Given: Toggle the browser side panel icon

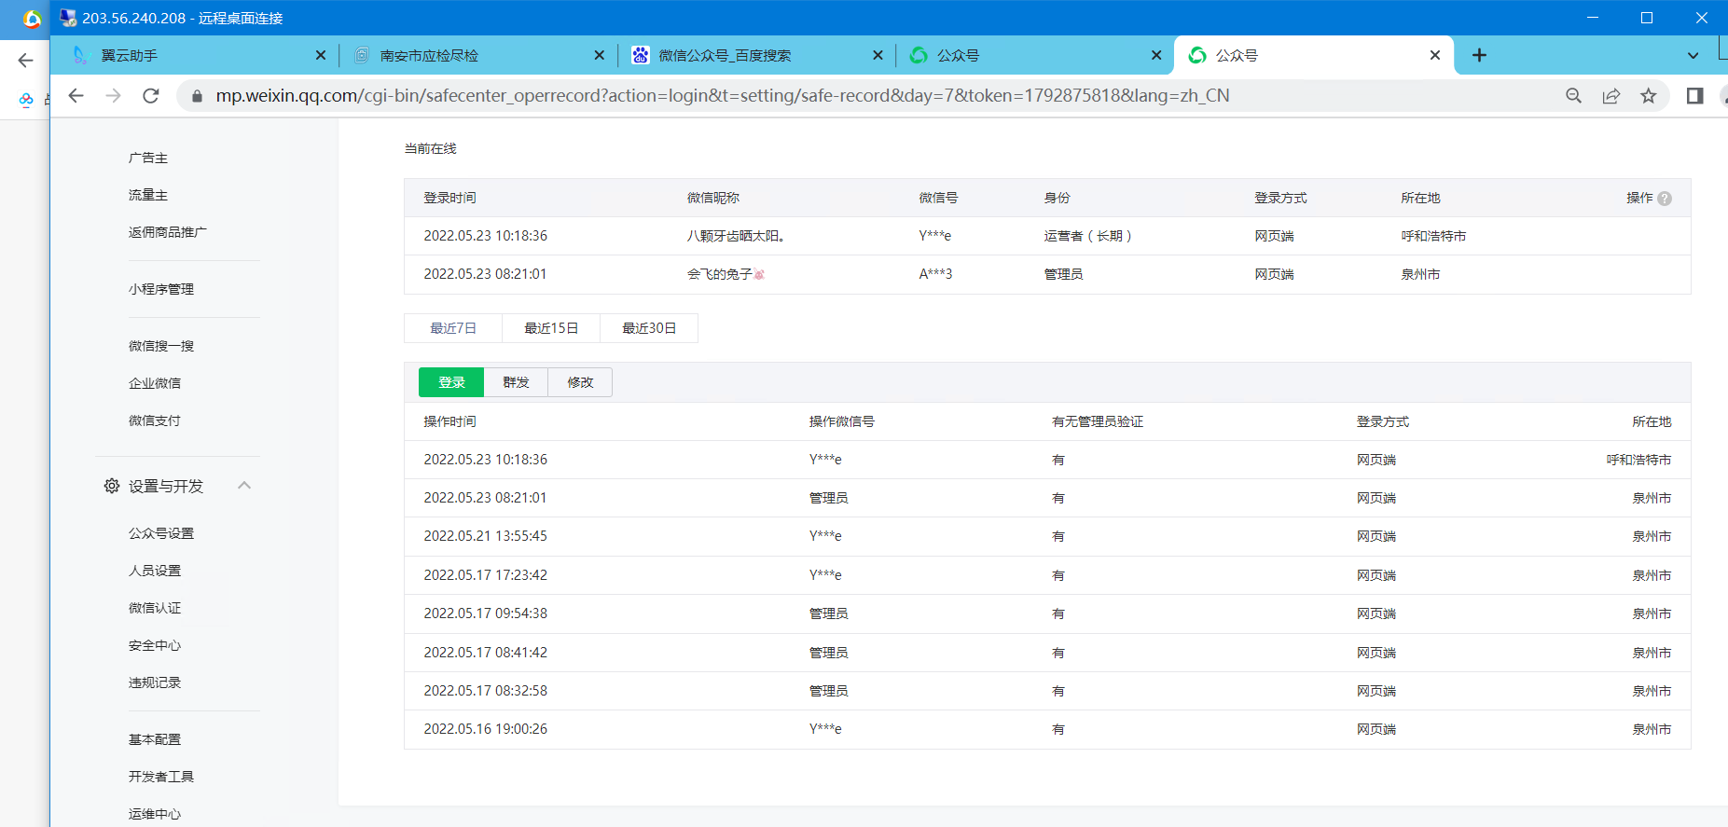Looking at the screenshot, I should [x=1695, y=95].
